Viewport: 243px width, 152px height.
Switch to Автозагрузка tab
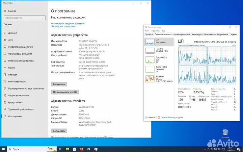(197, 34)
